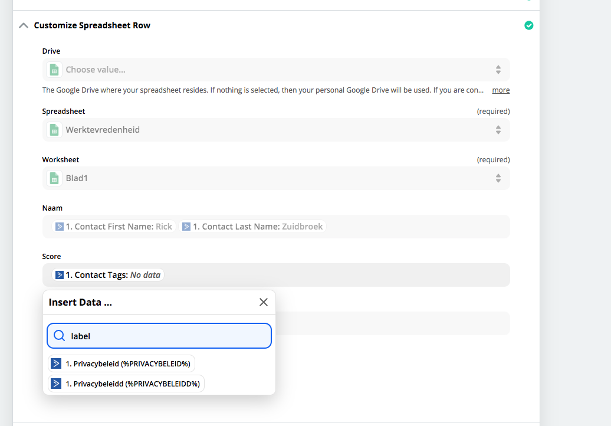
Task: Insert 1. Privacybeleid (%PRIVACYBELEID%) option
Action: pos(121,363)
